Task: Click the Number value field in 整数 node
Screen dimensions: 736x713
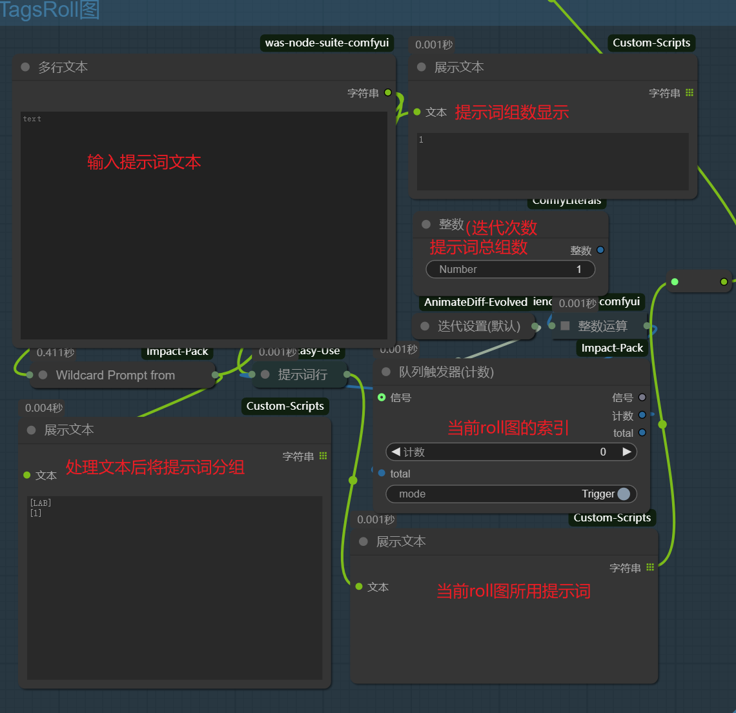Action: pyautogui.click(x=510, y=269)
